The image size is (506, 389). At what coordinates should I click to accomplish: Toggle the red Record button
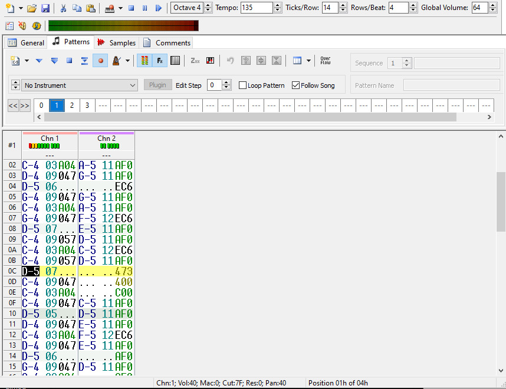tap(100, 61)
